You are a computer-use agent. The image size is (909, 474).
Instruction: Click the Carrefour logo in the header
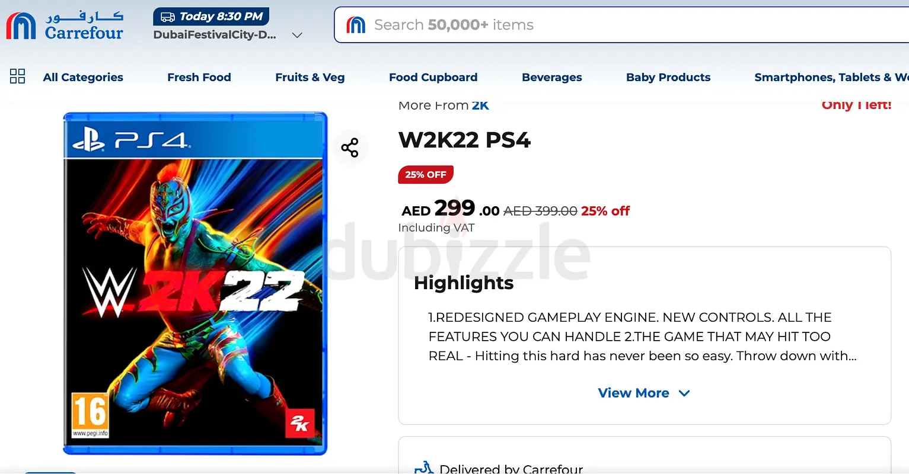[x=65, y=26]
